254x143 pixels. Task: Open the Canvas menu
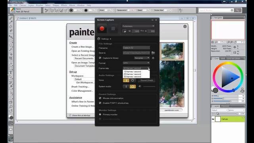[x=23, y=5]
